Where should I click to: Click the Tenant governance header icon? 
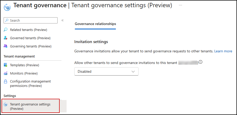point(7,7)
